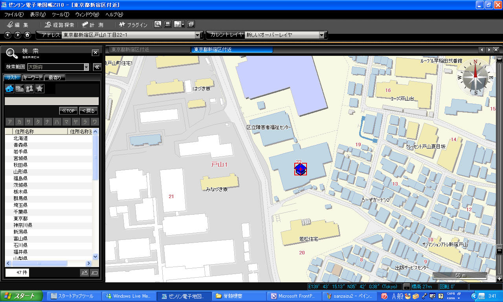Select the people name search icon

coord(29,89)
